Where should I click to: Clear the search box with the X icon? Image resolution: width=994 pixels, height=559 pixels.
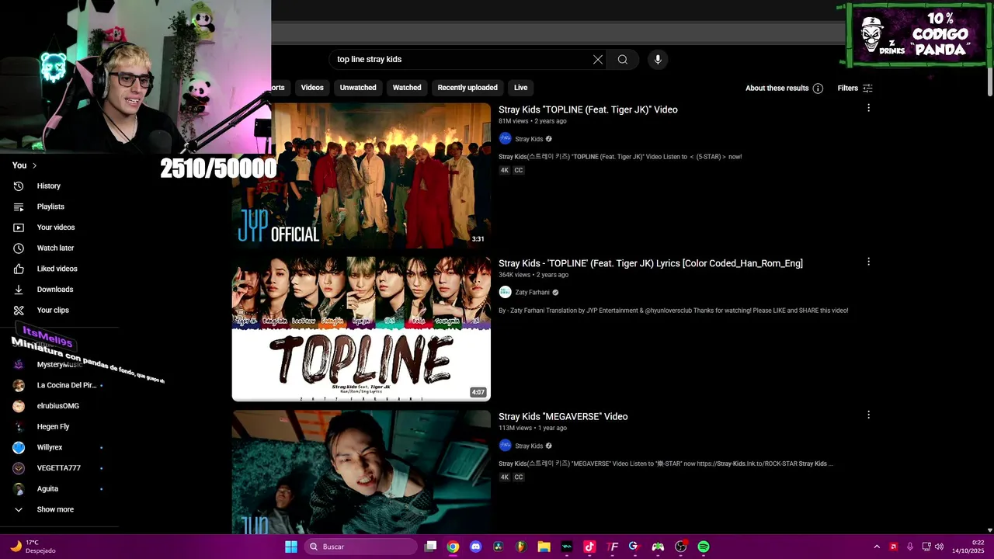[598, 60]
